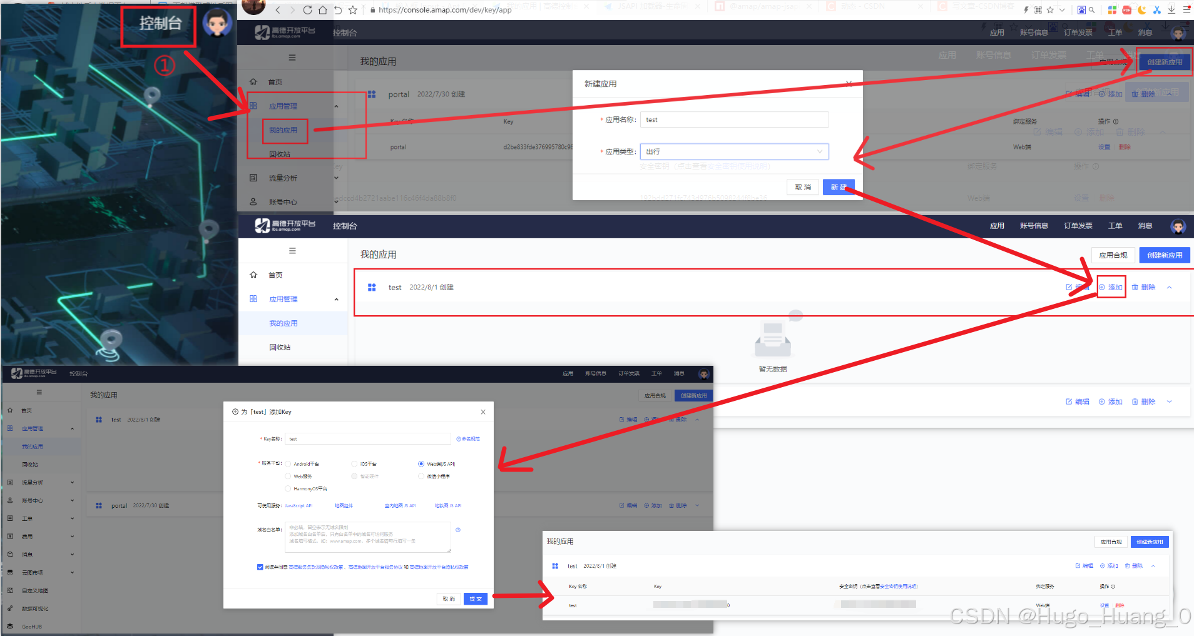Open the red PDF extension icon
Viewport: 1194px width, 636px height.
[x=1127, y=10]
